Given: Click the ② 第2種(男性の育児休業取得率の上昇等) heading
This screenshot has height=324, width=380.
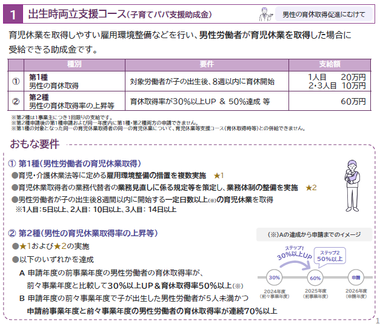Looking at the screenshot, I should (x=82, y=233).
